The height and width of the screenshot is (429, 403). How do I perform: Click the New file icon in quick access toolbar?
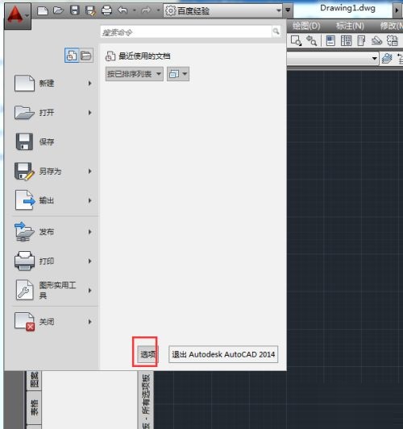tap(43, 10)
